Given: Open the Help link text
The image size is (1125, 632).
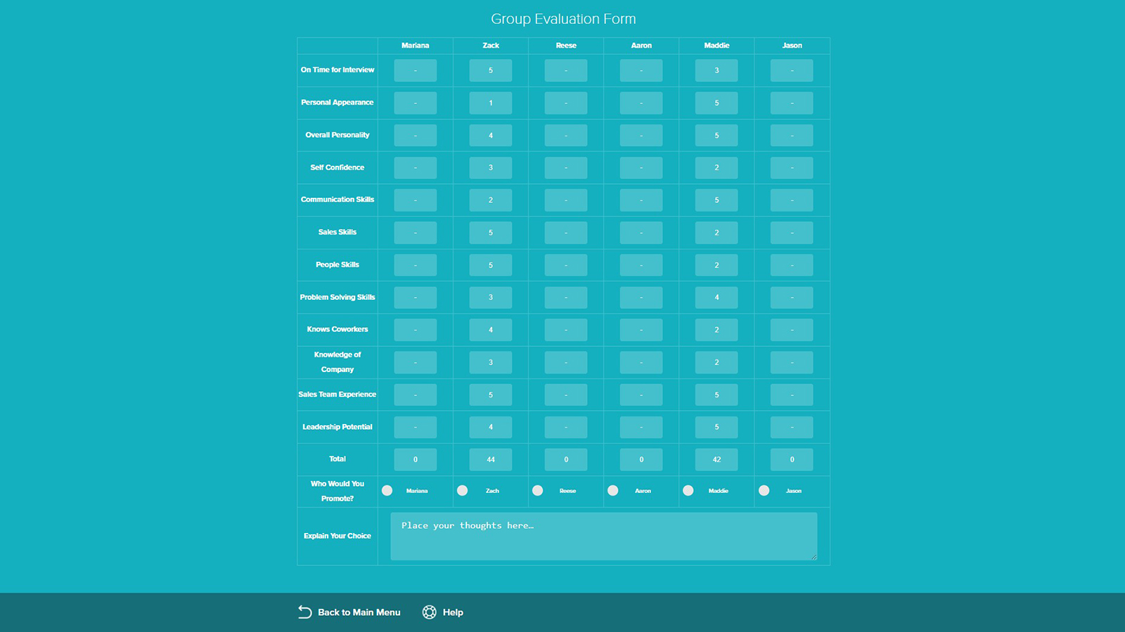Looking at the screenshot, I should click(453, 612).
